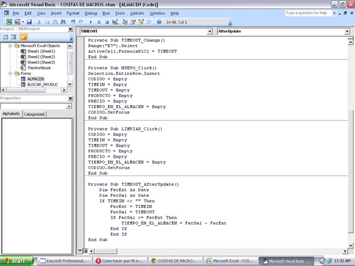
Task: Select ThisWorkbook in project tree
Action: point(38,68)
